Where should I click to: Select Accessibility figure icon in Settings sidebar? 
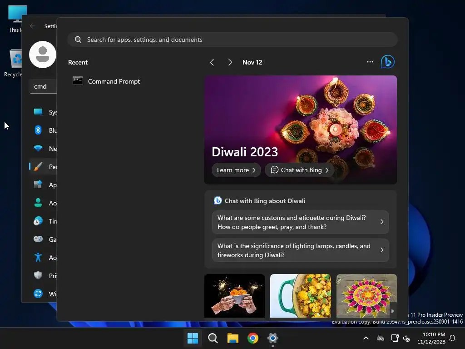click(38, 257)
